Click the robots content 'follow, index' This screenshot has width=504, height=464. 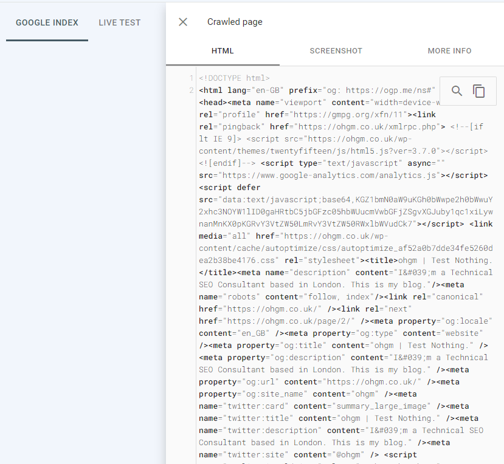339,297
